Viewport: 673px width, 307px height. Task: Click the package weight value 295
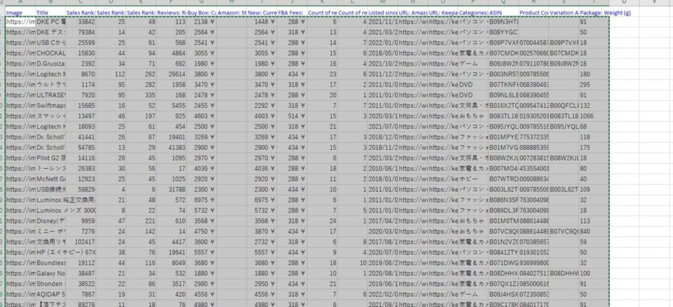click(594, 85)
